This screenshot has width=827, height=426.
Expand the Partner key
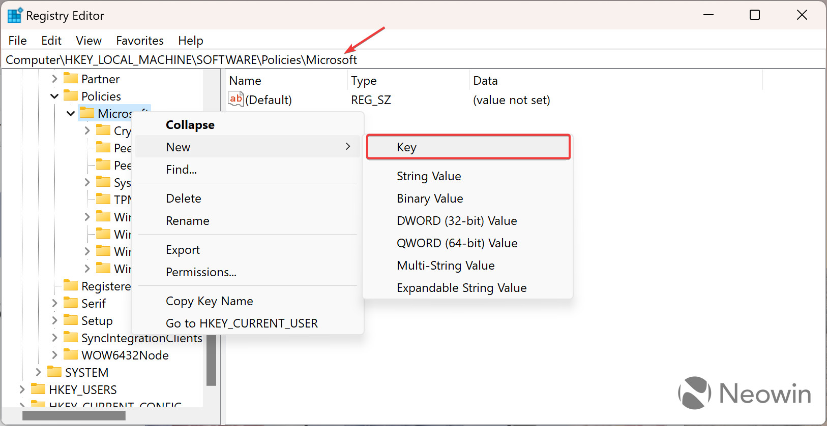pyautogui.click(x=54, y=79)
